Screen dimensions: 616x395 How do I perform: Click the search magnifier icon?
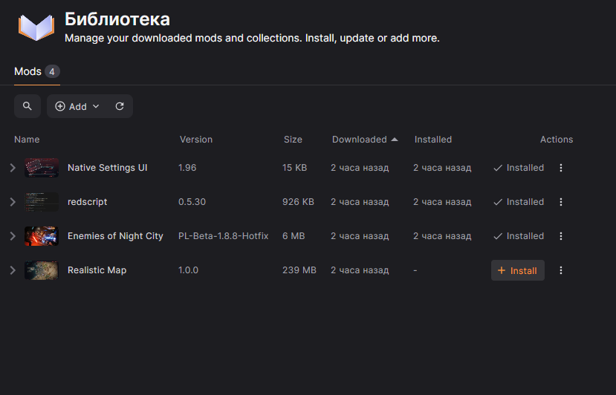pos(27,106)
